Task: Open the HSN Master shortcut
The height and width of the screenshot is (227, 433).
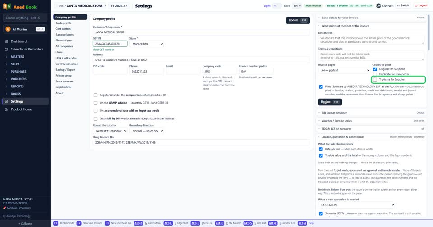Action: (x=228, y=223)
